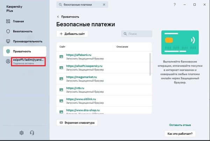Click the Подписка активна status text
210x141 pixels.
pyautogui.click(x=23, y=63)
